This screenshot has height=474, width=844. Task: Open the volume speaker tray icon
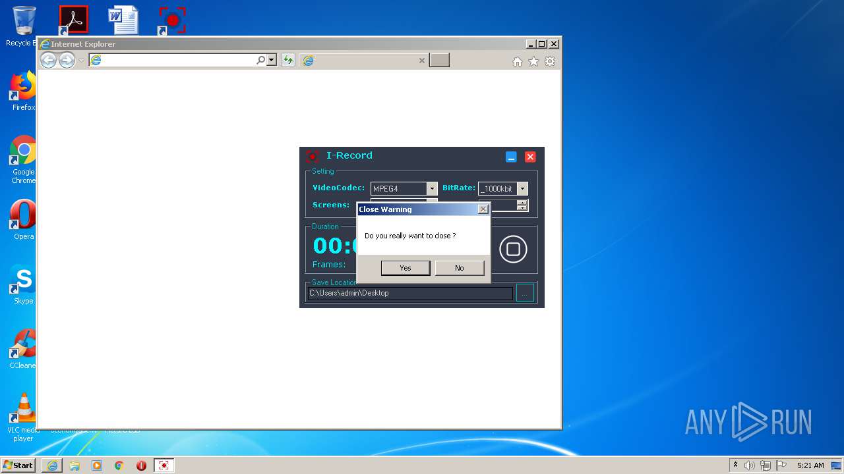click(750, 465)
